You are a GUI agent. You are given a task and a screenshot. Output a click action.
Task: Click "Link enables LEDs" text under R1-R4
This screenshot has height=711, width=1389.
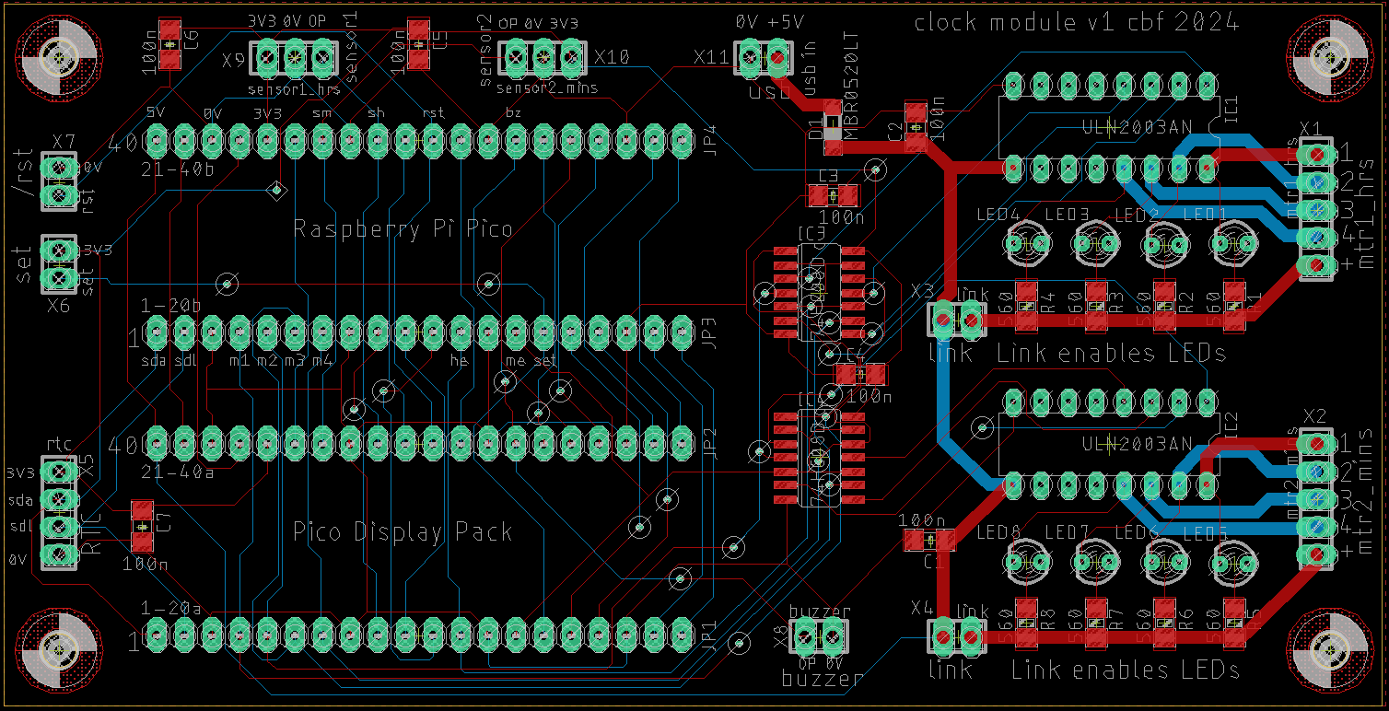coord(1111,354)
